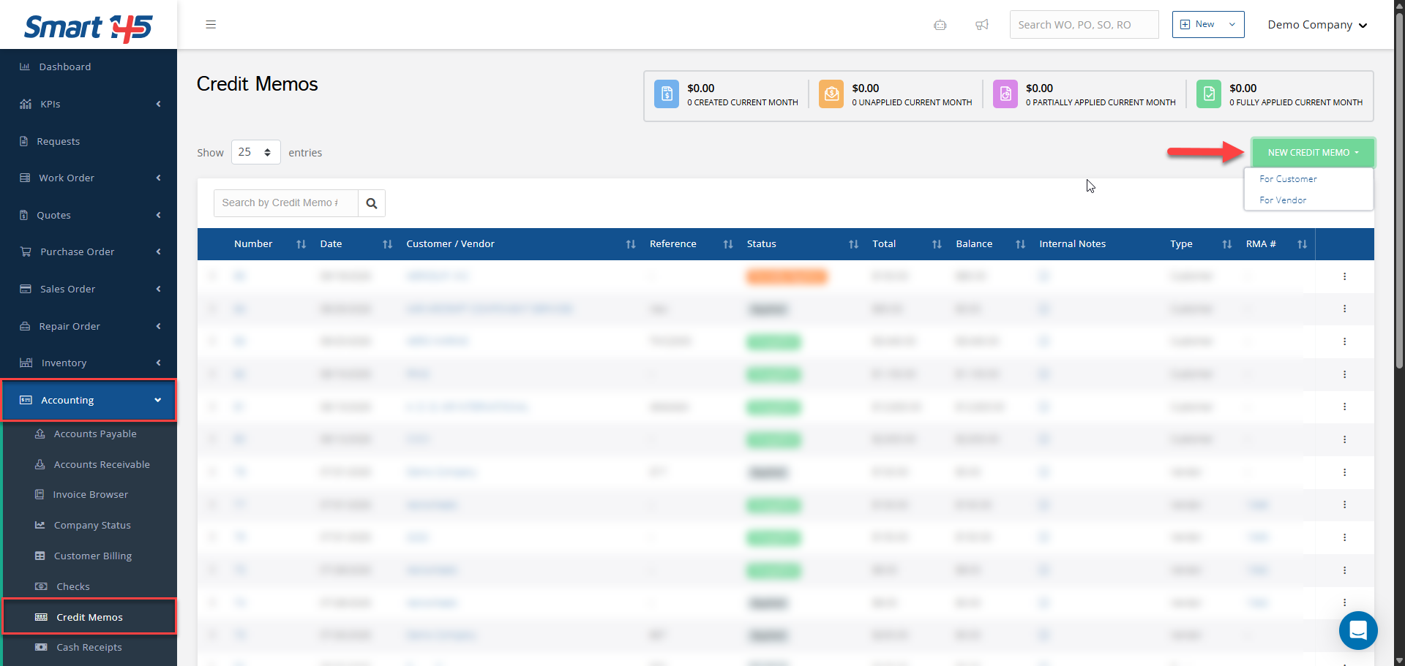Open Cash Receipts in the sidebar
Image resolution: width=1405 pixels, height=666 pixels.
89,648
